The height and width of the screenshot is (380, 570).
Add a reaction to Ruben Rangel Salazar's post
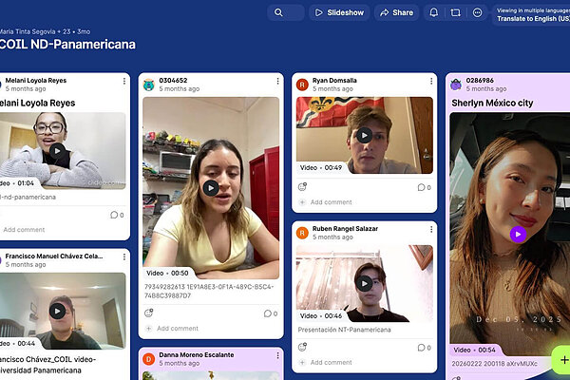point(302,348)
